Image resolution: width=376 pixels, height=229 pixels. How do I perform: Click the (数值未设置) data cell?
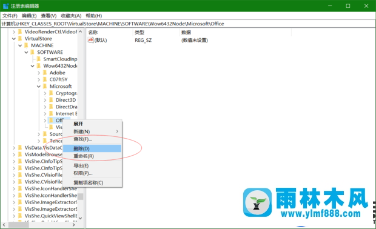pyautogui.click(x=195, y=40)
